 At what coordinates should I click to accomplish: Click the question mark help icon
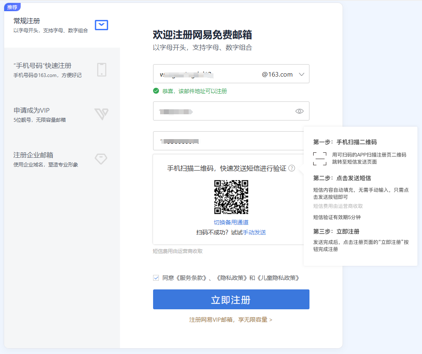coord(292,169)
